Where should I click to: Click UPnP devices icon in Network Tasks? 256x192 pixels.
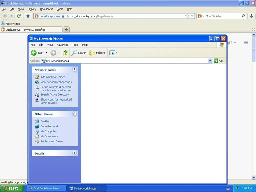(37, 99)
